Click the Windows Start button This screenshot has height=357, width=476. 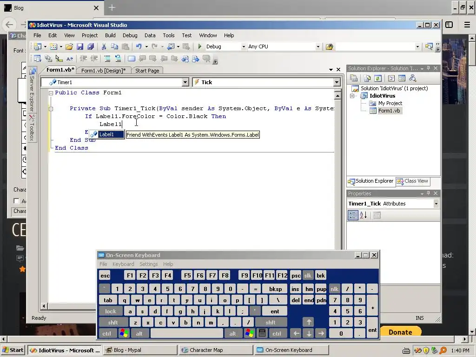click(x=13, y=350)
